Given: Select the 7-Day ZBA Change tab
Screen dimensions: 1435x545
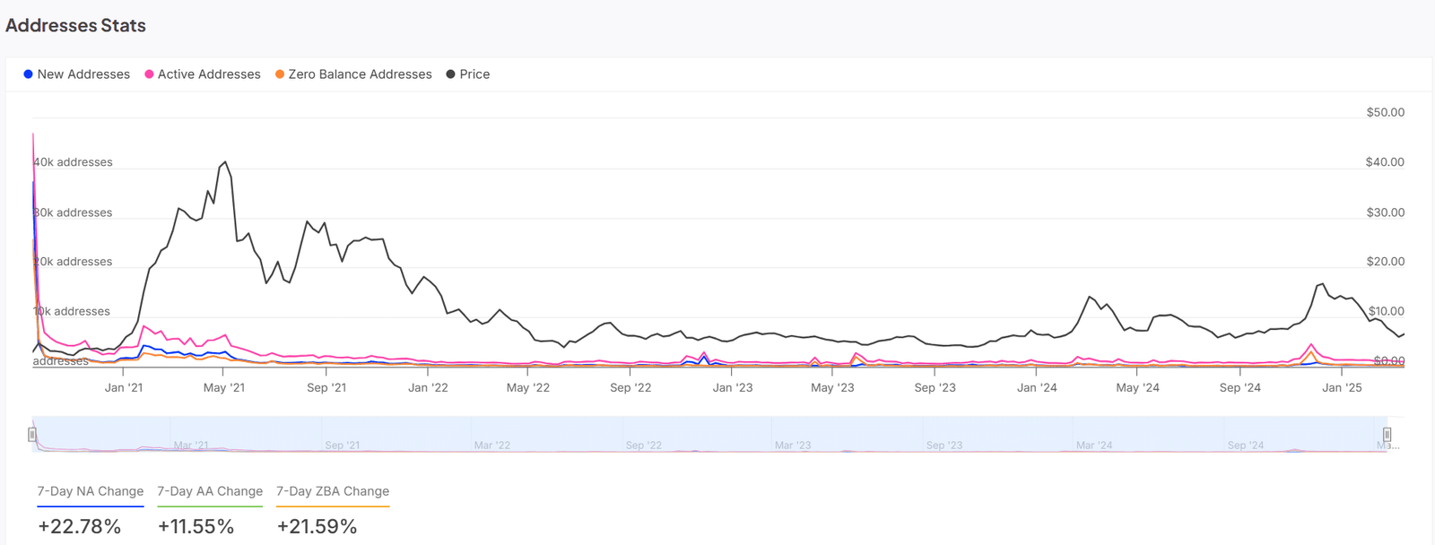Looking at the screenshot, I should (x=333, y=491).
